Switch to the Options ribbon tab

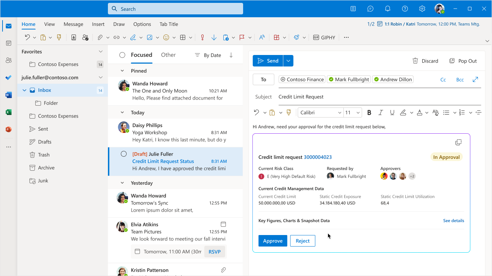142,24
